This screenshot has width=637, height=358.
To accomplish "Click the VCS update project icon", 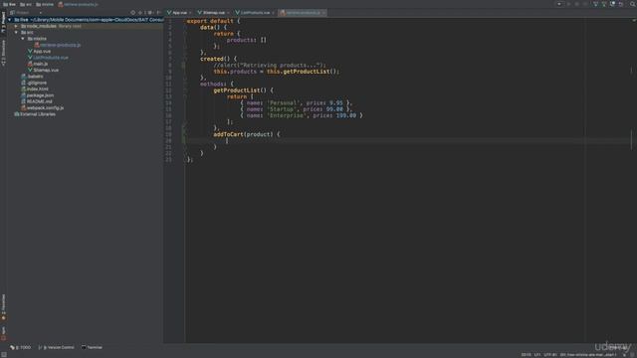I will pos(595,4).
